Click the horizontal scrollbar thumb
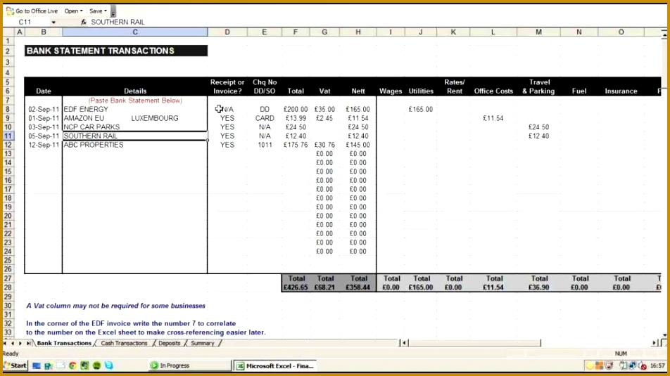Viewport: 670px width, 376px height. click(474, 343)
